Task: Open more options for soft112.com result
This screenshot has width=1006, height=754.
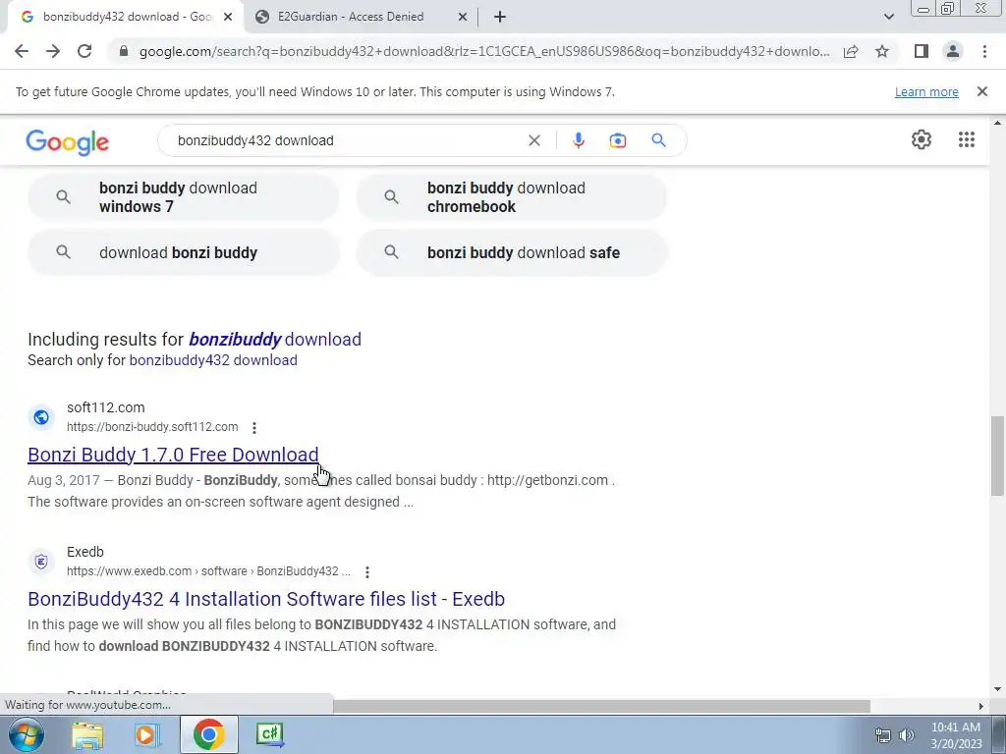Action: point(254,428)
